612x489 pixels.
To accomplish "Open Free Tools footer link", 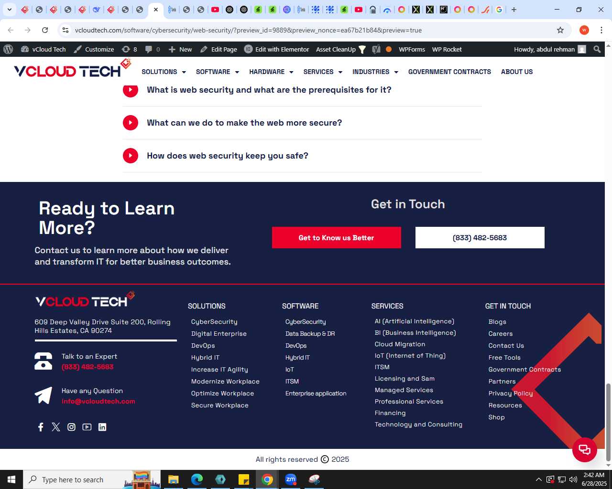I will 504,358.
